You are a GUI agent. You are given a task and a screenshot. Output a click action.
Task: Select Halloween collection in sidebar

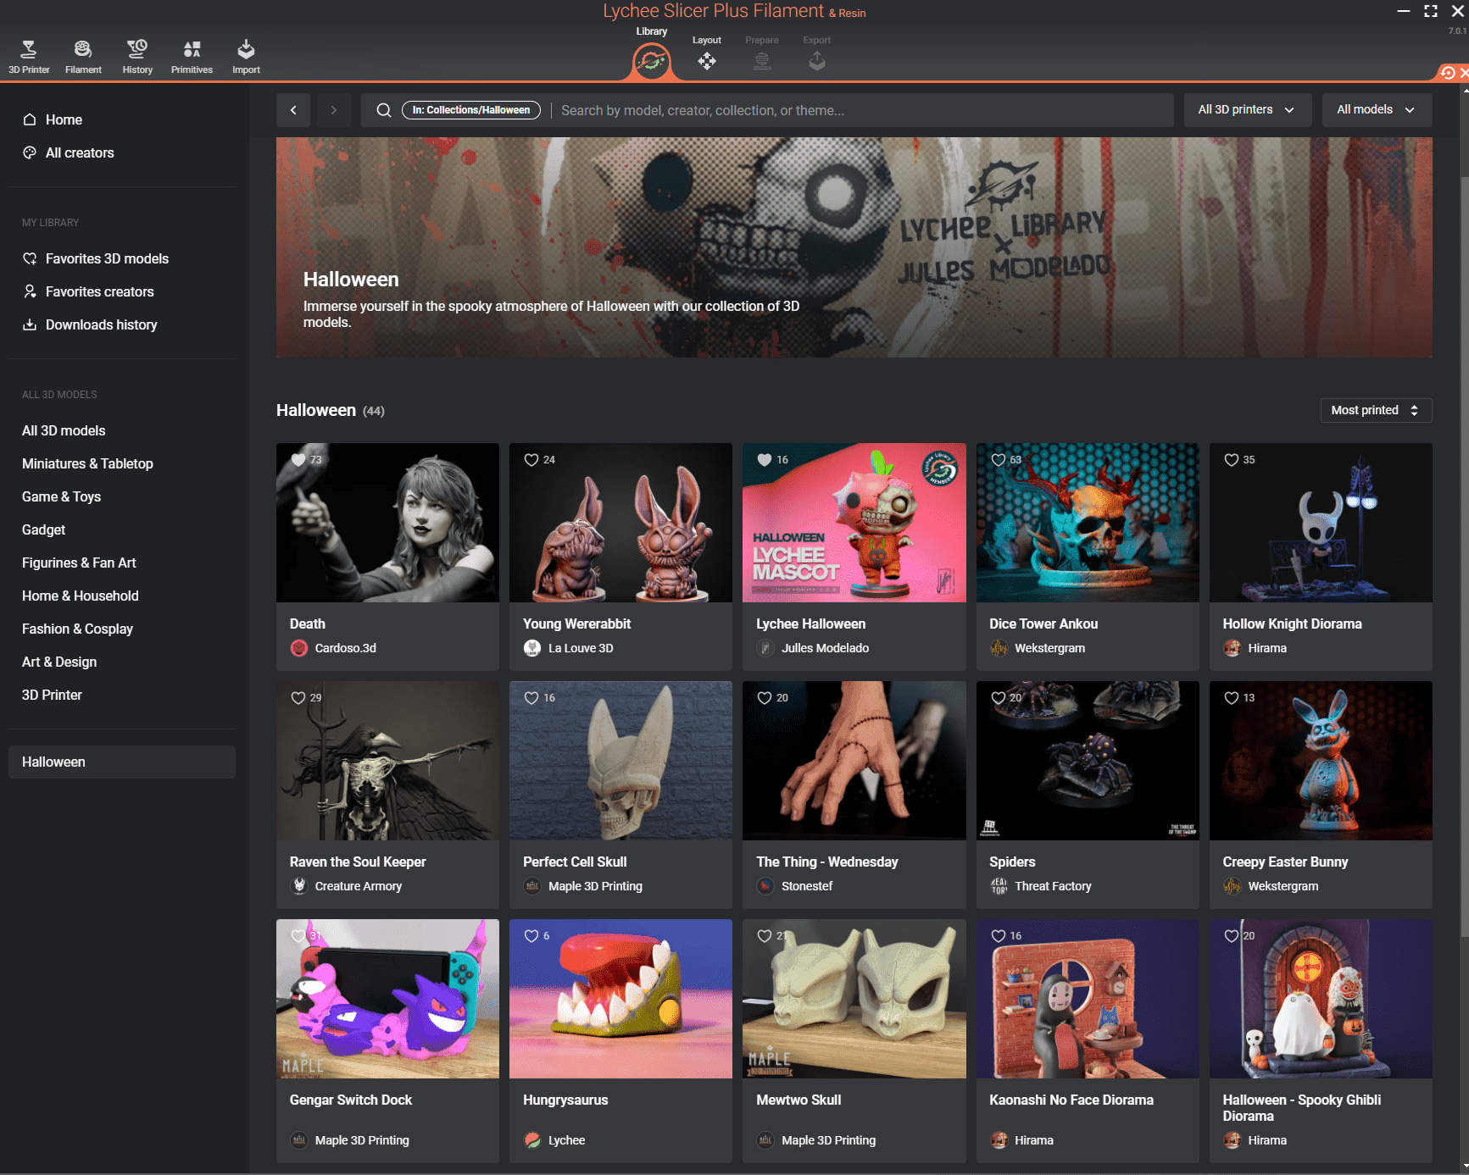(x=122, y=762)
